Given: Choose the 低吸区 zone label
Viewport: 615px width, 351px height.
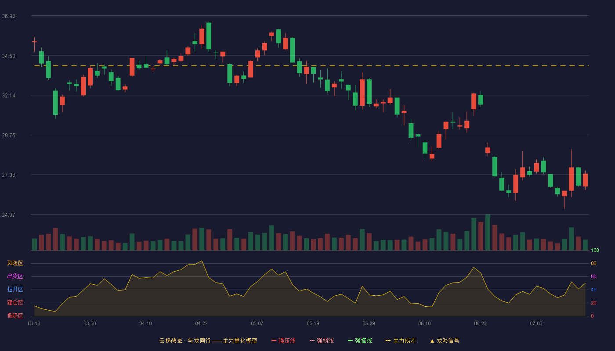Looking at the screenshot, I should tap(15, 315).
